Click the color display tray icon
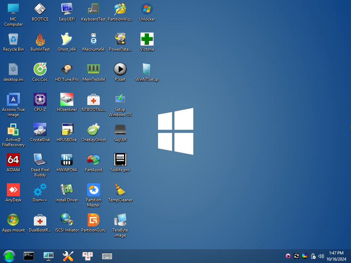Image resolution: width=351 pixels, height=263 pixels. [305, 256]
